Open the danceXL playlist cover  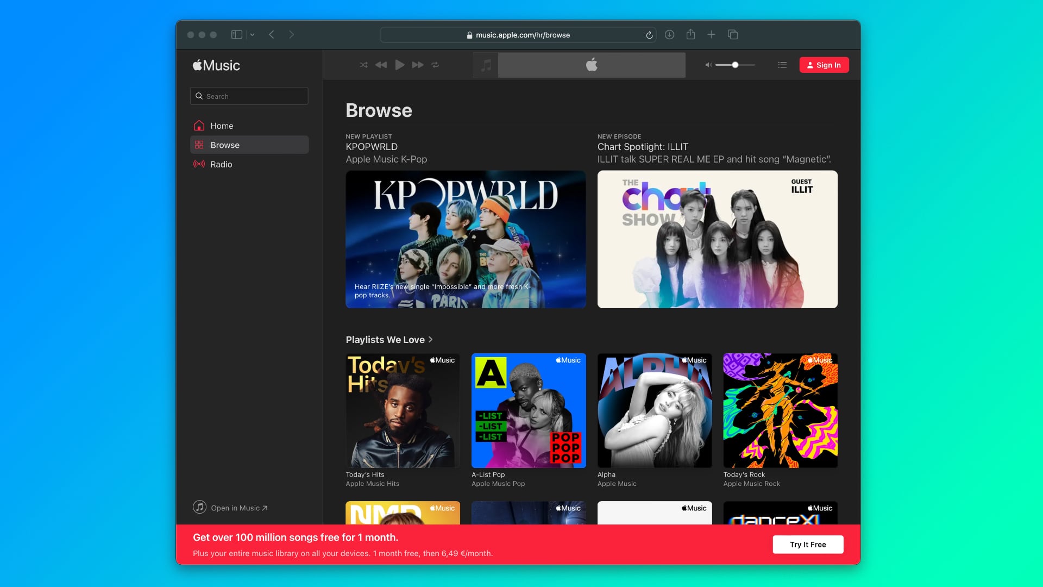781,513
